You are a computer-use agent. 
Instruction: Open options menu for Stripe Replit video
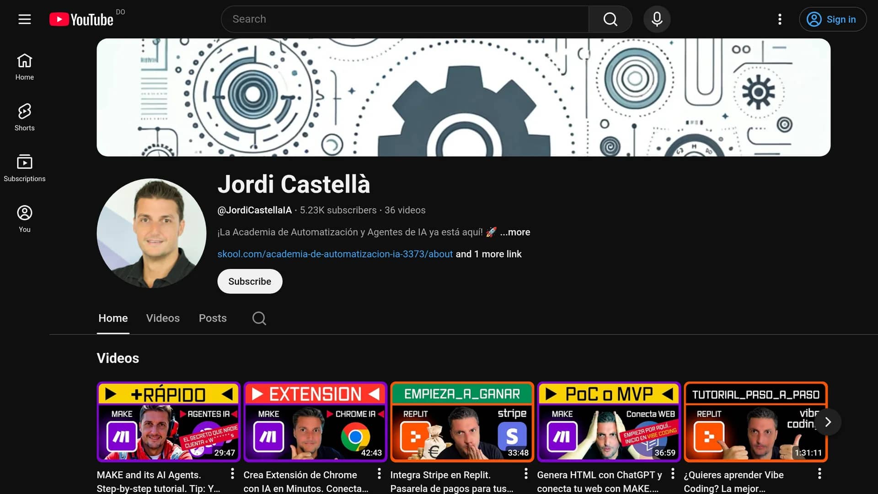526,474
